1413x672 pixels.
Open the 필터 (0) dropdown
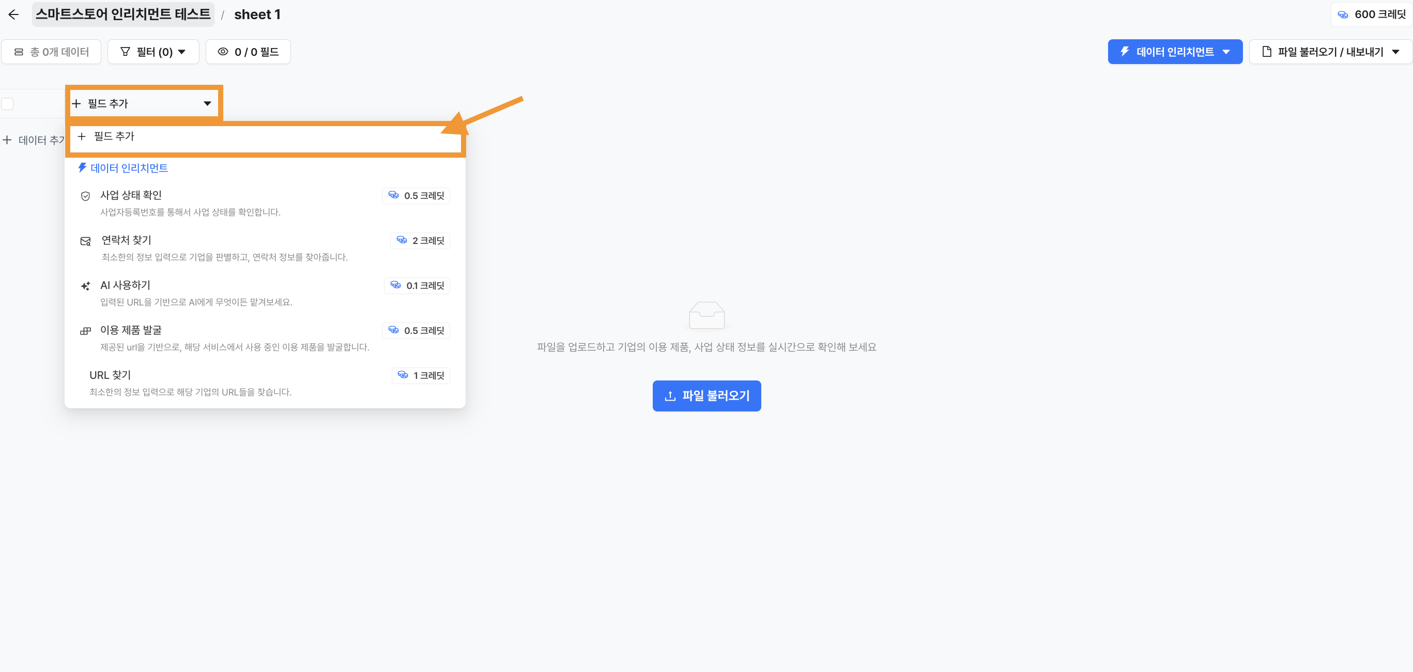pos(153,52)
